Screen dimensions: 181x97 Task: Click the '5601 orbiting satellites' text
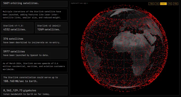(x=21, y=3)
